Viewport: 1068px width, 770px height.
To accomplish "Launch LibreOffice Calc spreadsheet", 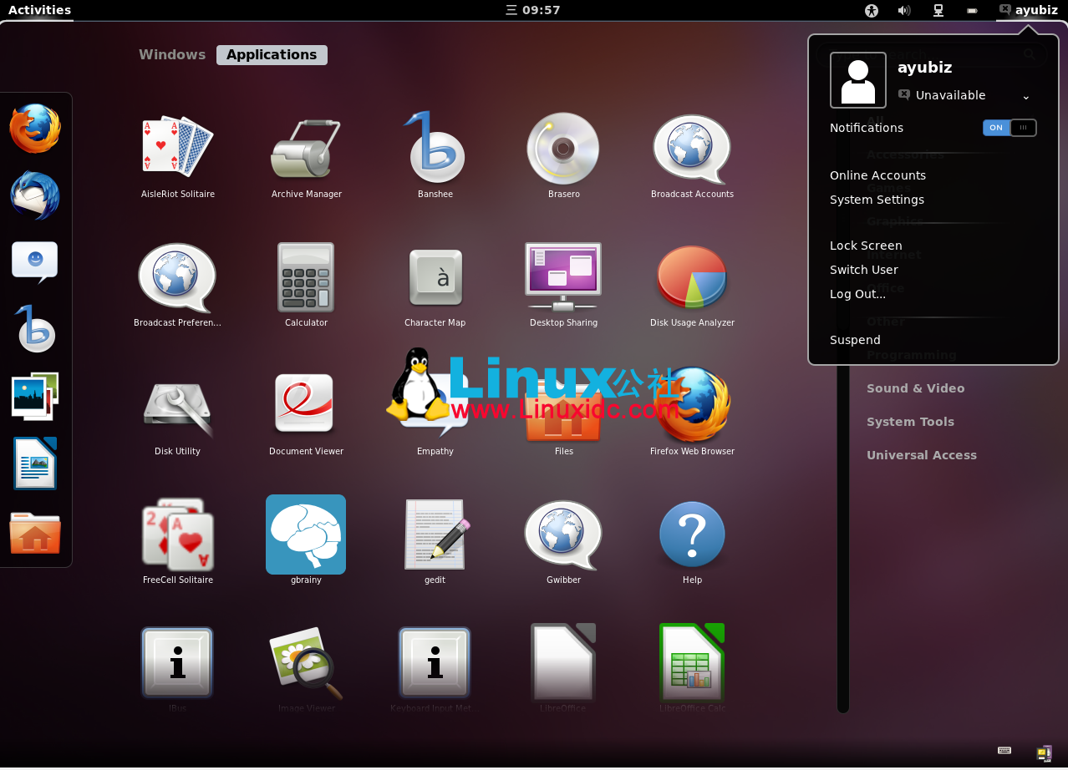I will [x=692, y=663].
